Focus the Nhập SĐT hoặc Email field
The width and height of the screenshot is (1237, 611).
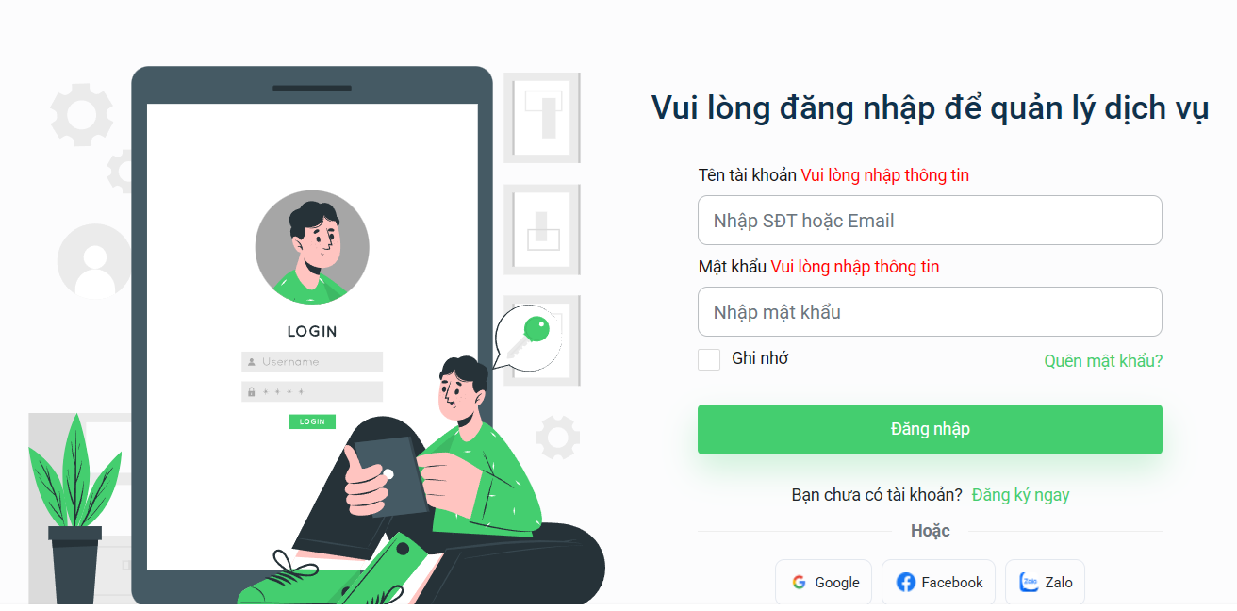pyautogui.click(x=930, y=221)
